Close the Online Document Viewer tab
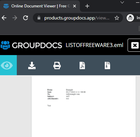Image resolution: width=140 pixels, height=137 pixels. coord(74,6)
